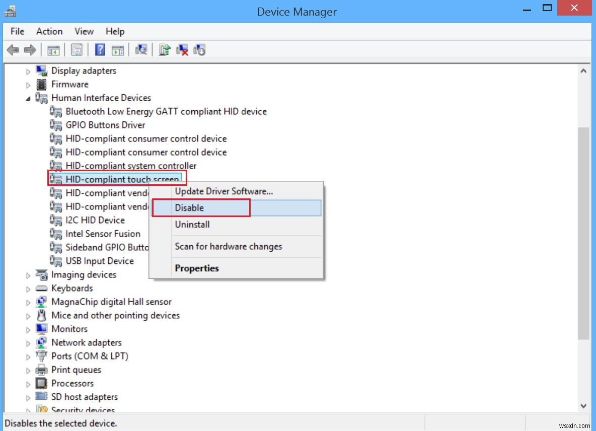Image resolution: width=596 pixels, height=431 pixels.
Task: Click the scrollbar down arrow
Action: (583, 406)
